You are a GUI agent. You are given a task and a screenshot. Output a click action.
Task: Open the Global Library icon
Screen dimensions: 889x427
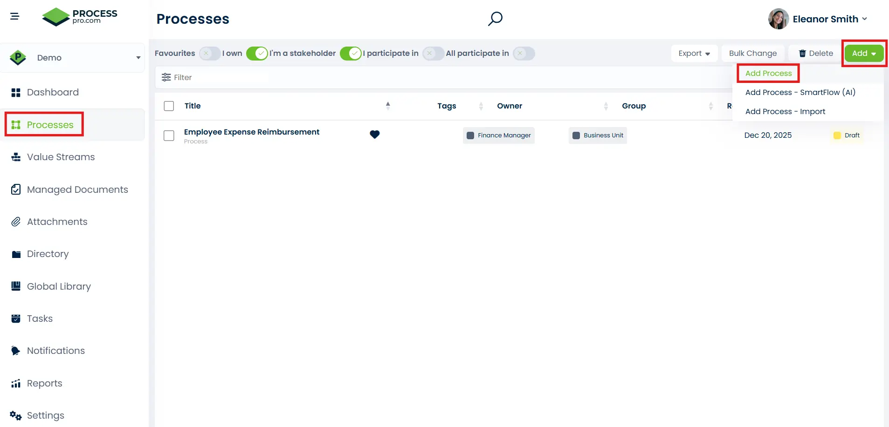[15, 286]
